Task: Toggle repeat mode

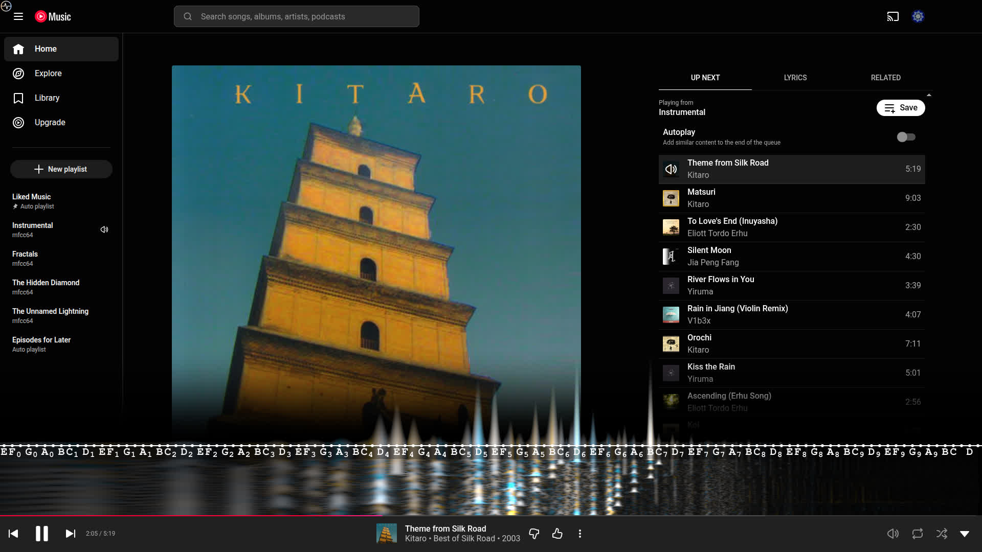Action: [917, 534]
